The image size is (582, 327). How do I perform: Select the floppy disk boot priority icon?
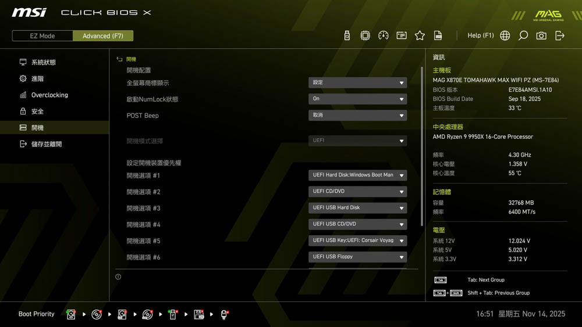tap(199, 314)
